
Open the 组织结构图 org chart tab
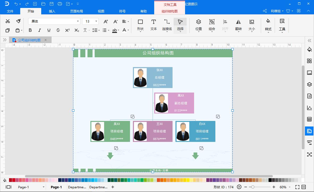click(170, 11)
